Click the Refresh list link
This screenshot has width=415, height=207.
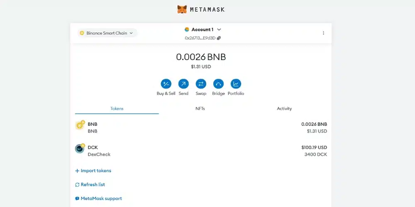coord(90,185)
